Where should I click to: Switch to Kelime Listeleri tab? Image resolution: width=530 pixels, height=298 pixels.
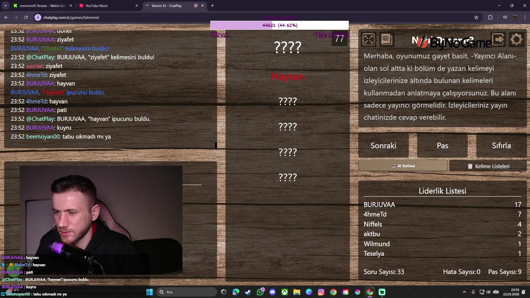tap(488, 166)
